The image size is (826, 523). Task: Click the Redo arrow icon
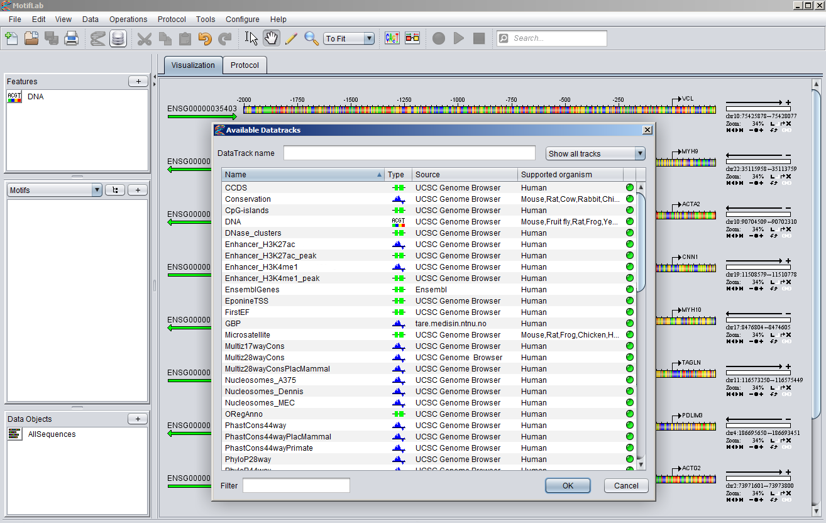click(225, 38)
